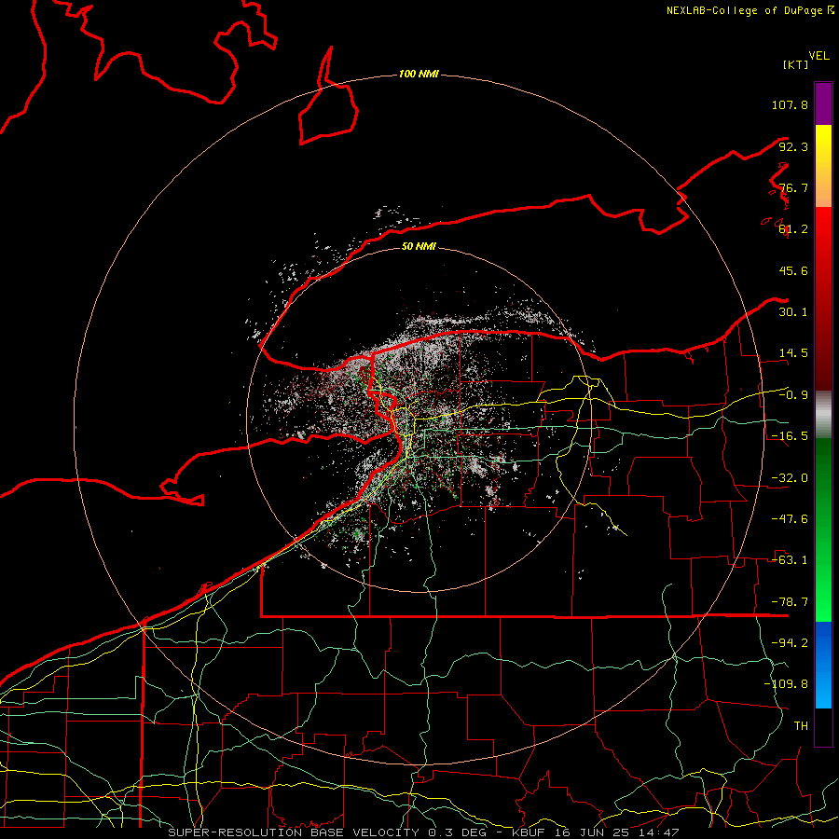Click the 50 NMI range ring label
The width and height of the screenshot is (839, 839).
coord(419,246)
